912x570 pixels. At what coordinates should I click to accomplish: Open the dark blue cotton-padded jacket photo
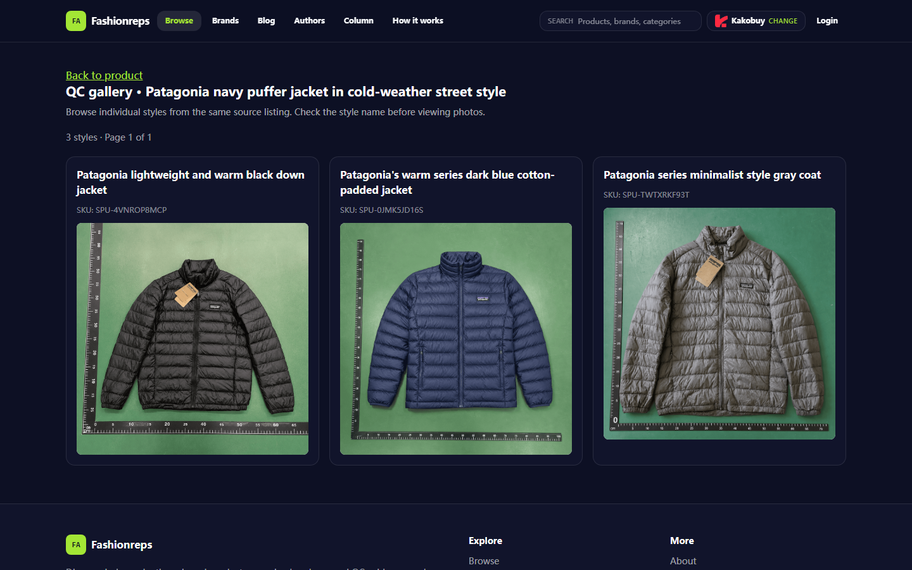(456, 339)
